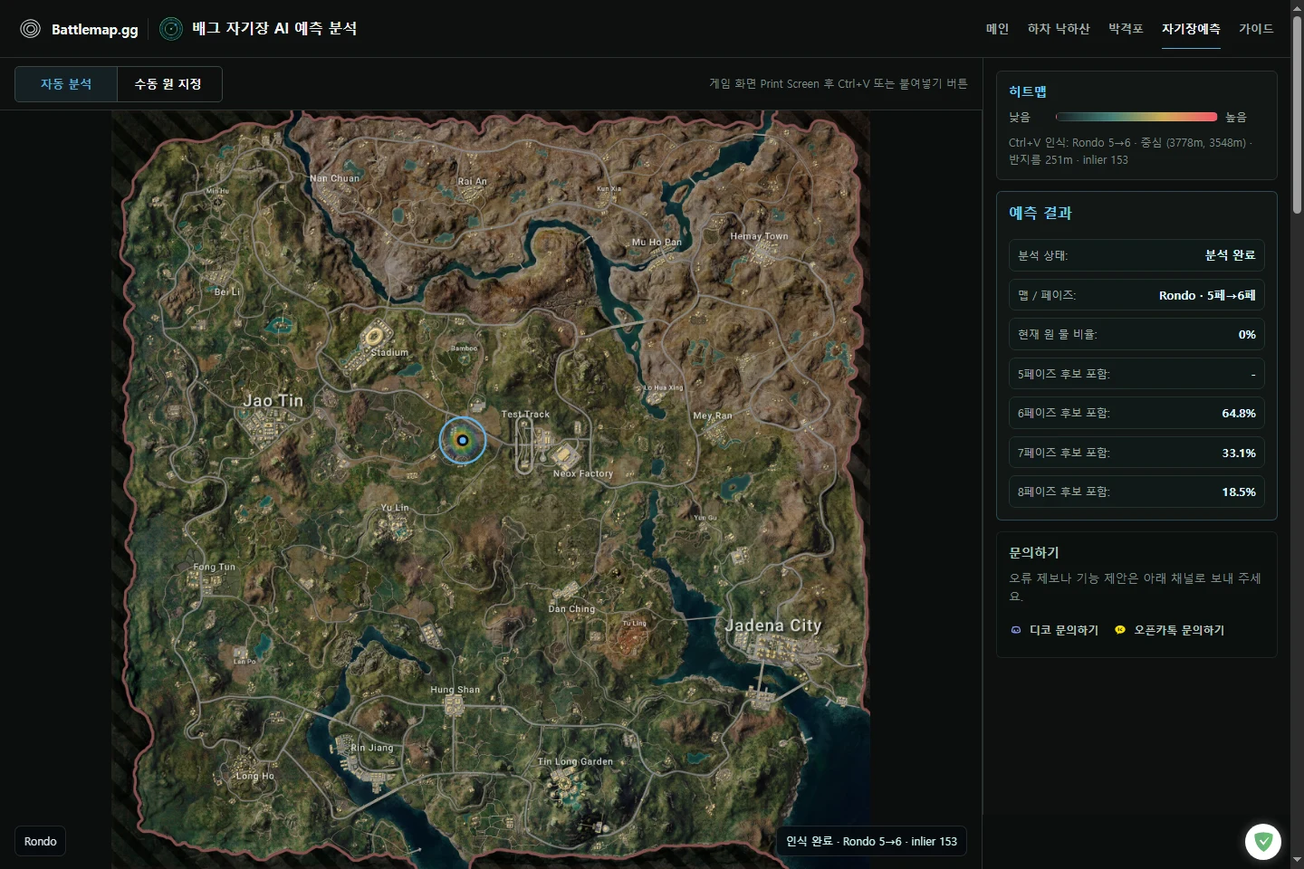Click the Long Ho label on the map

254,776
